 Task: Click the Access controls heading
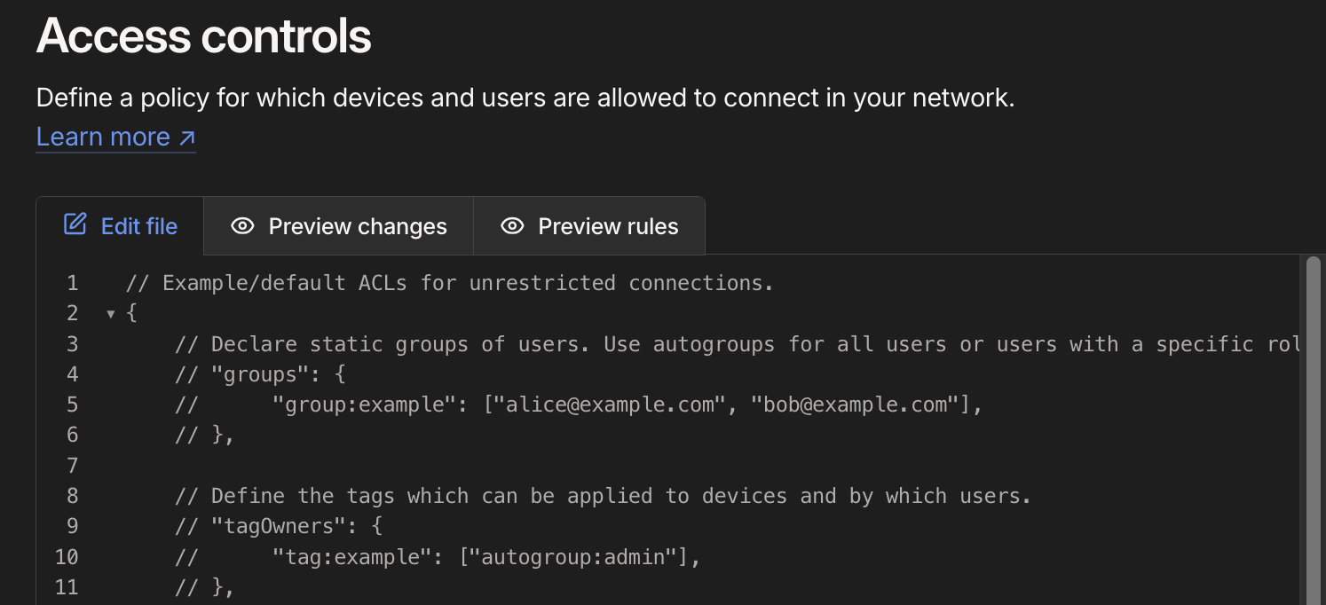pyautogui.click(x=204, y=36)
